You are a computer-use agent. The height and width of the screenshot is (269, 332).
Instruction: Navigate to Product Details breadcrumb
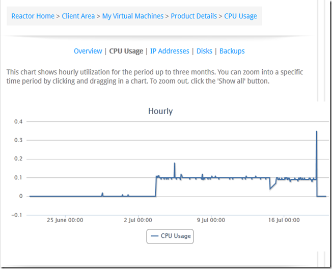pyautogui.click(x=193, y=16)
